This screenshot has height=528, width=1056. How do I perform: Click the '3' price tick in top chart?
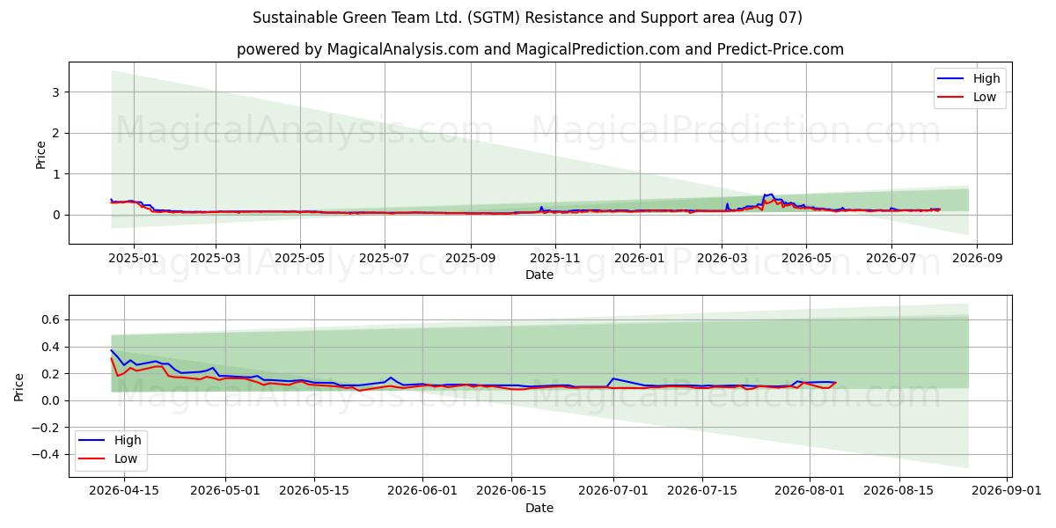pos(55,92)
